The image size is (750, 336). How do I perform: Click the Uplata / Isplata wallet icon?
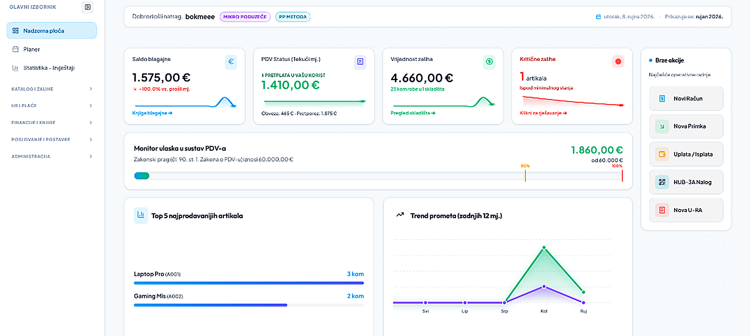[x=662, y=154]
